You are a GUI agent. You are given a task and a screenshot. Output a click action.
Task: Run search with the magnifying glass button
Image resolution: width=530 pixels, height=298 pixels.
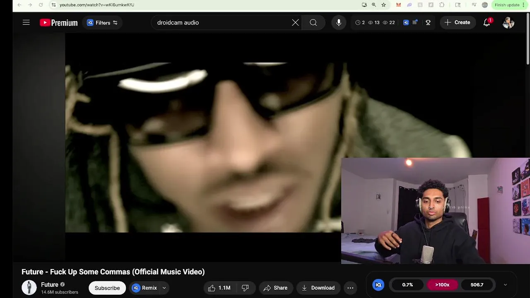coord(313,23)
